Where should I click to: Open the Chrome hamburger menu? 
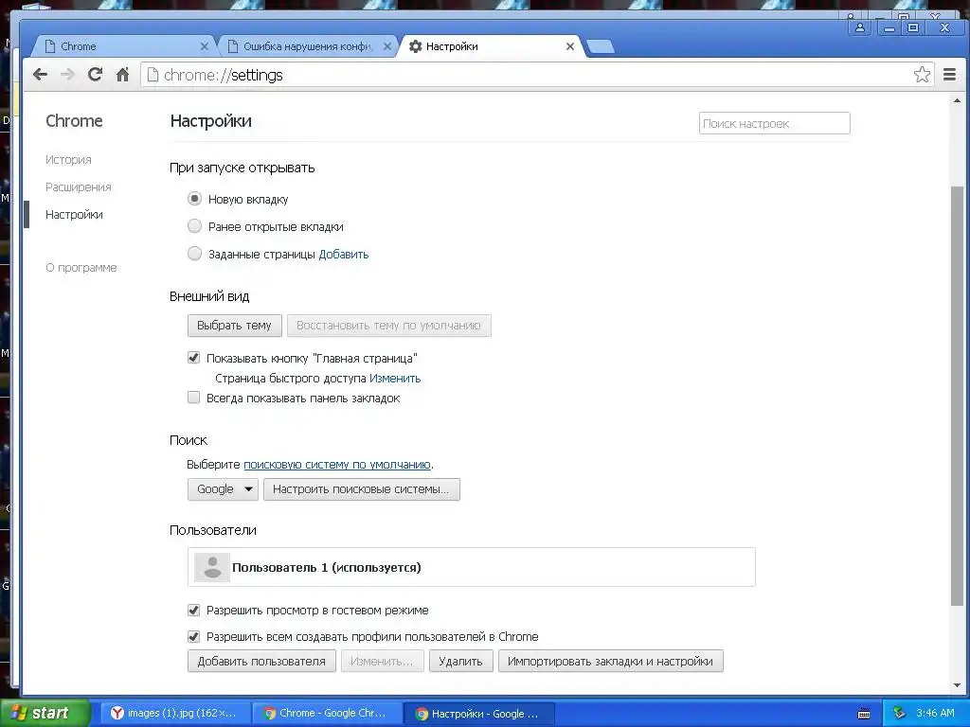click(949, 75)
